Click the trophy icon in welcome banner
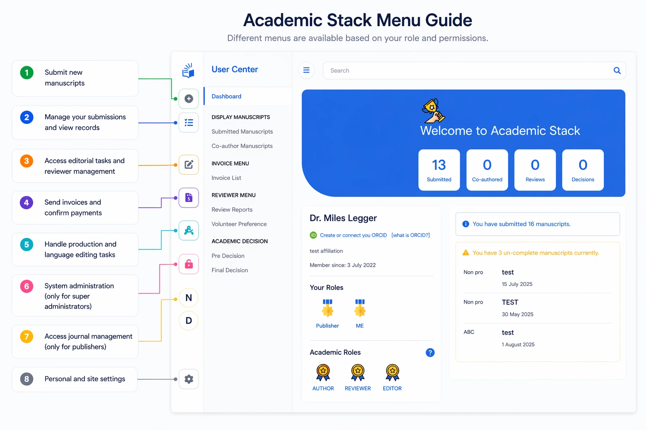 433,111
